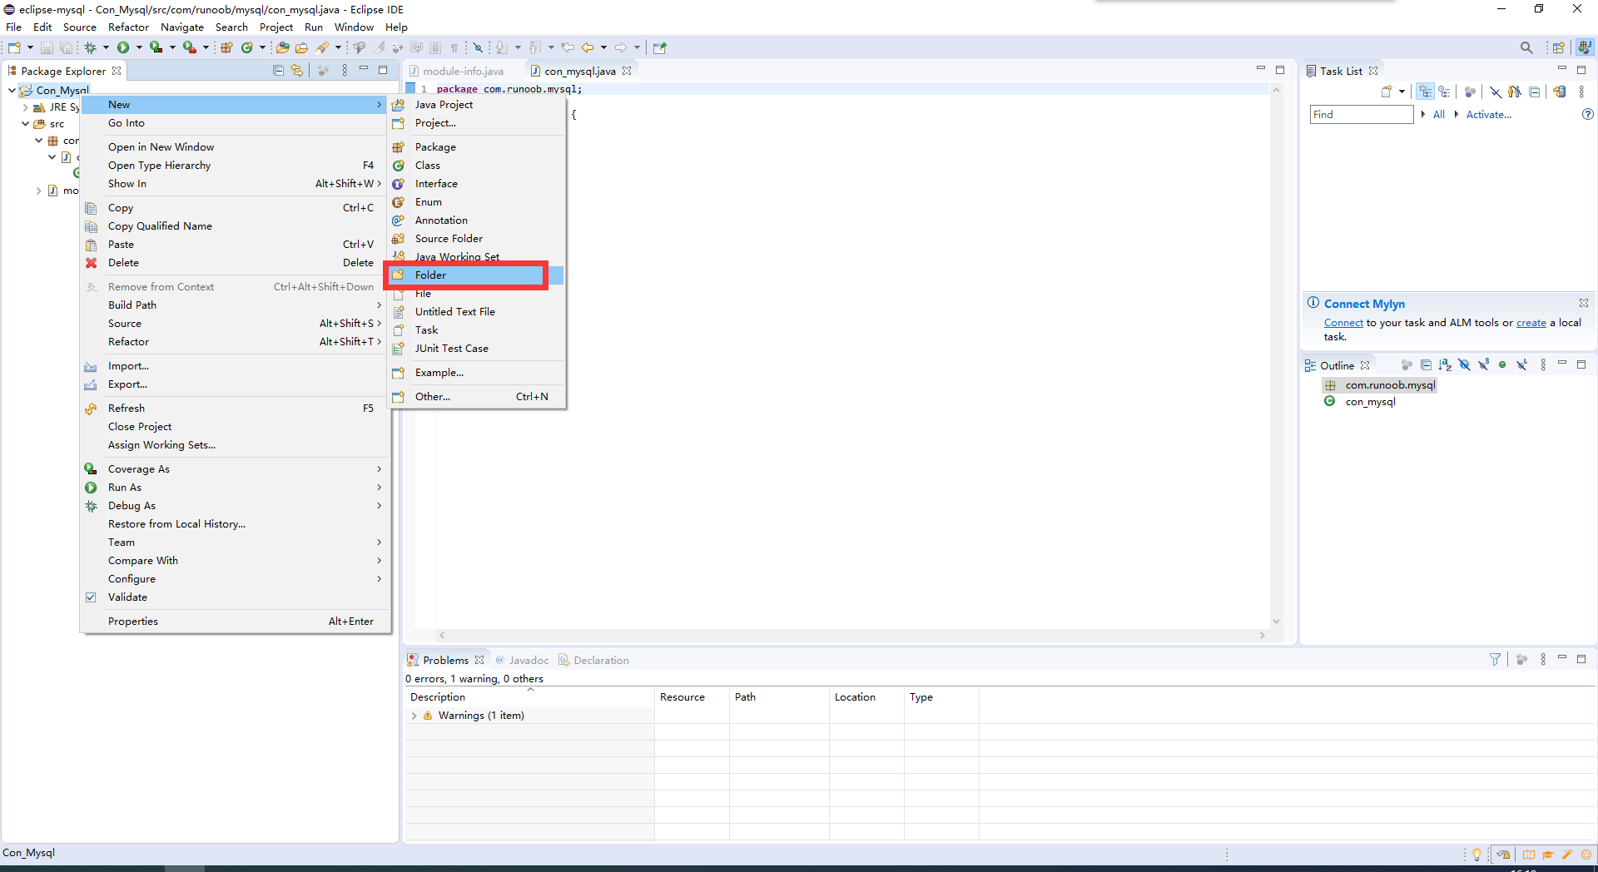The width and height of the screenshot is (1598, 872).
Task: Collapse All in Package Explorer
Action: coord(279,71)
